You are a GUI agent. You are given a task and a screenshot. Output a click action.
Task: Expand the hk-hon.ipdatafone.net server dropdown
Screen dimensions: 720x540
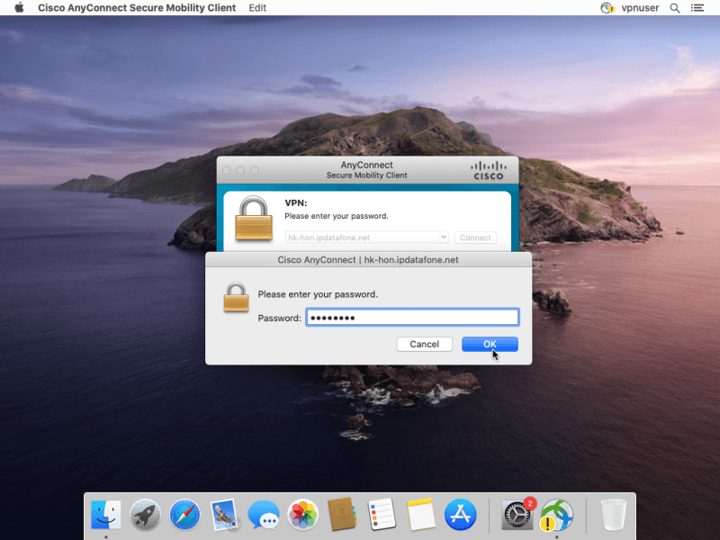click(443, 238)
